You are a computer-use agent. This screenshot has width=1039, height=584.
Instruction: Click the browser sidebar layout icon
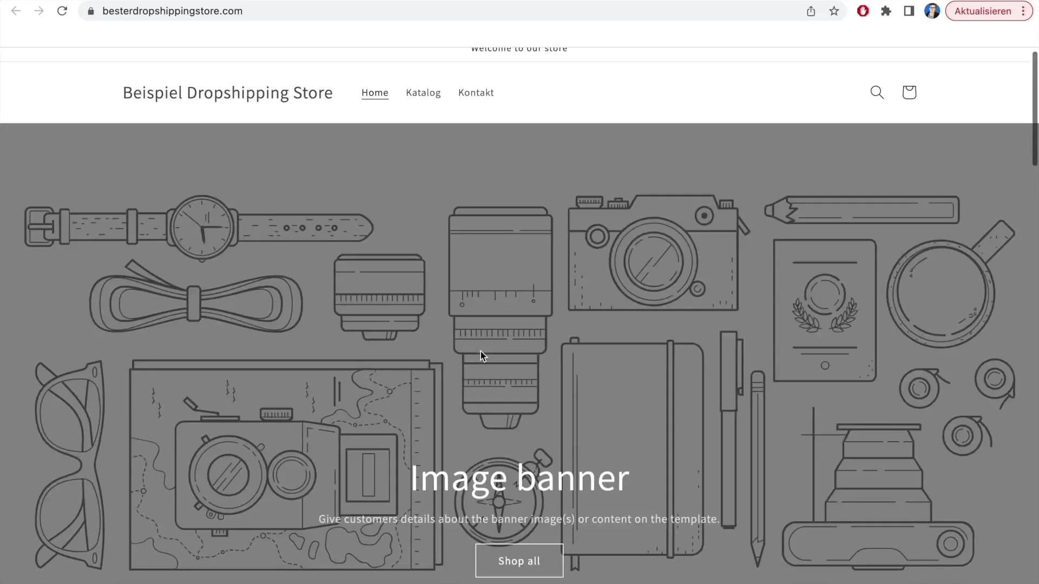(x=909, y=11)
